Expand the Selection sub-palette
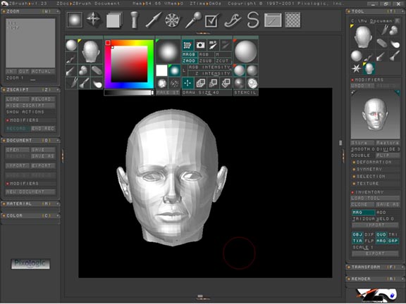 click(x=374, y=177)
